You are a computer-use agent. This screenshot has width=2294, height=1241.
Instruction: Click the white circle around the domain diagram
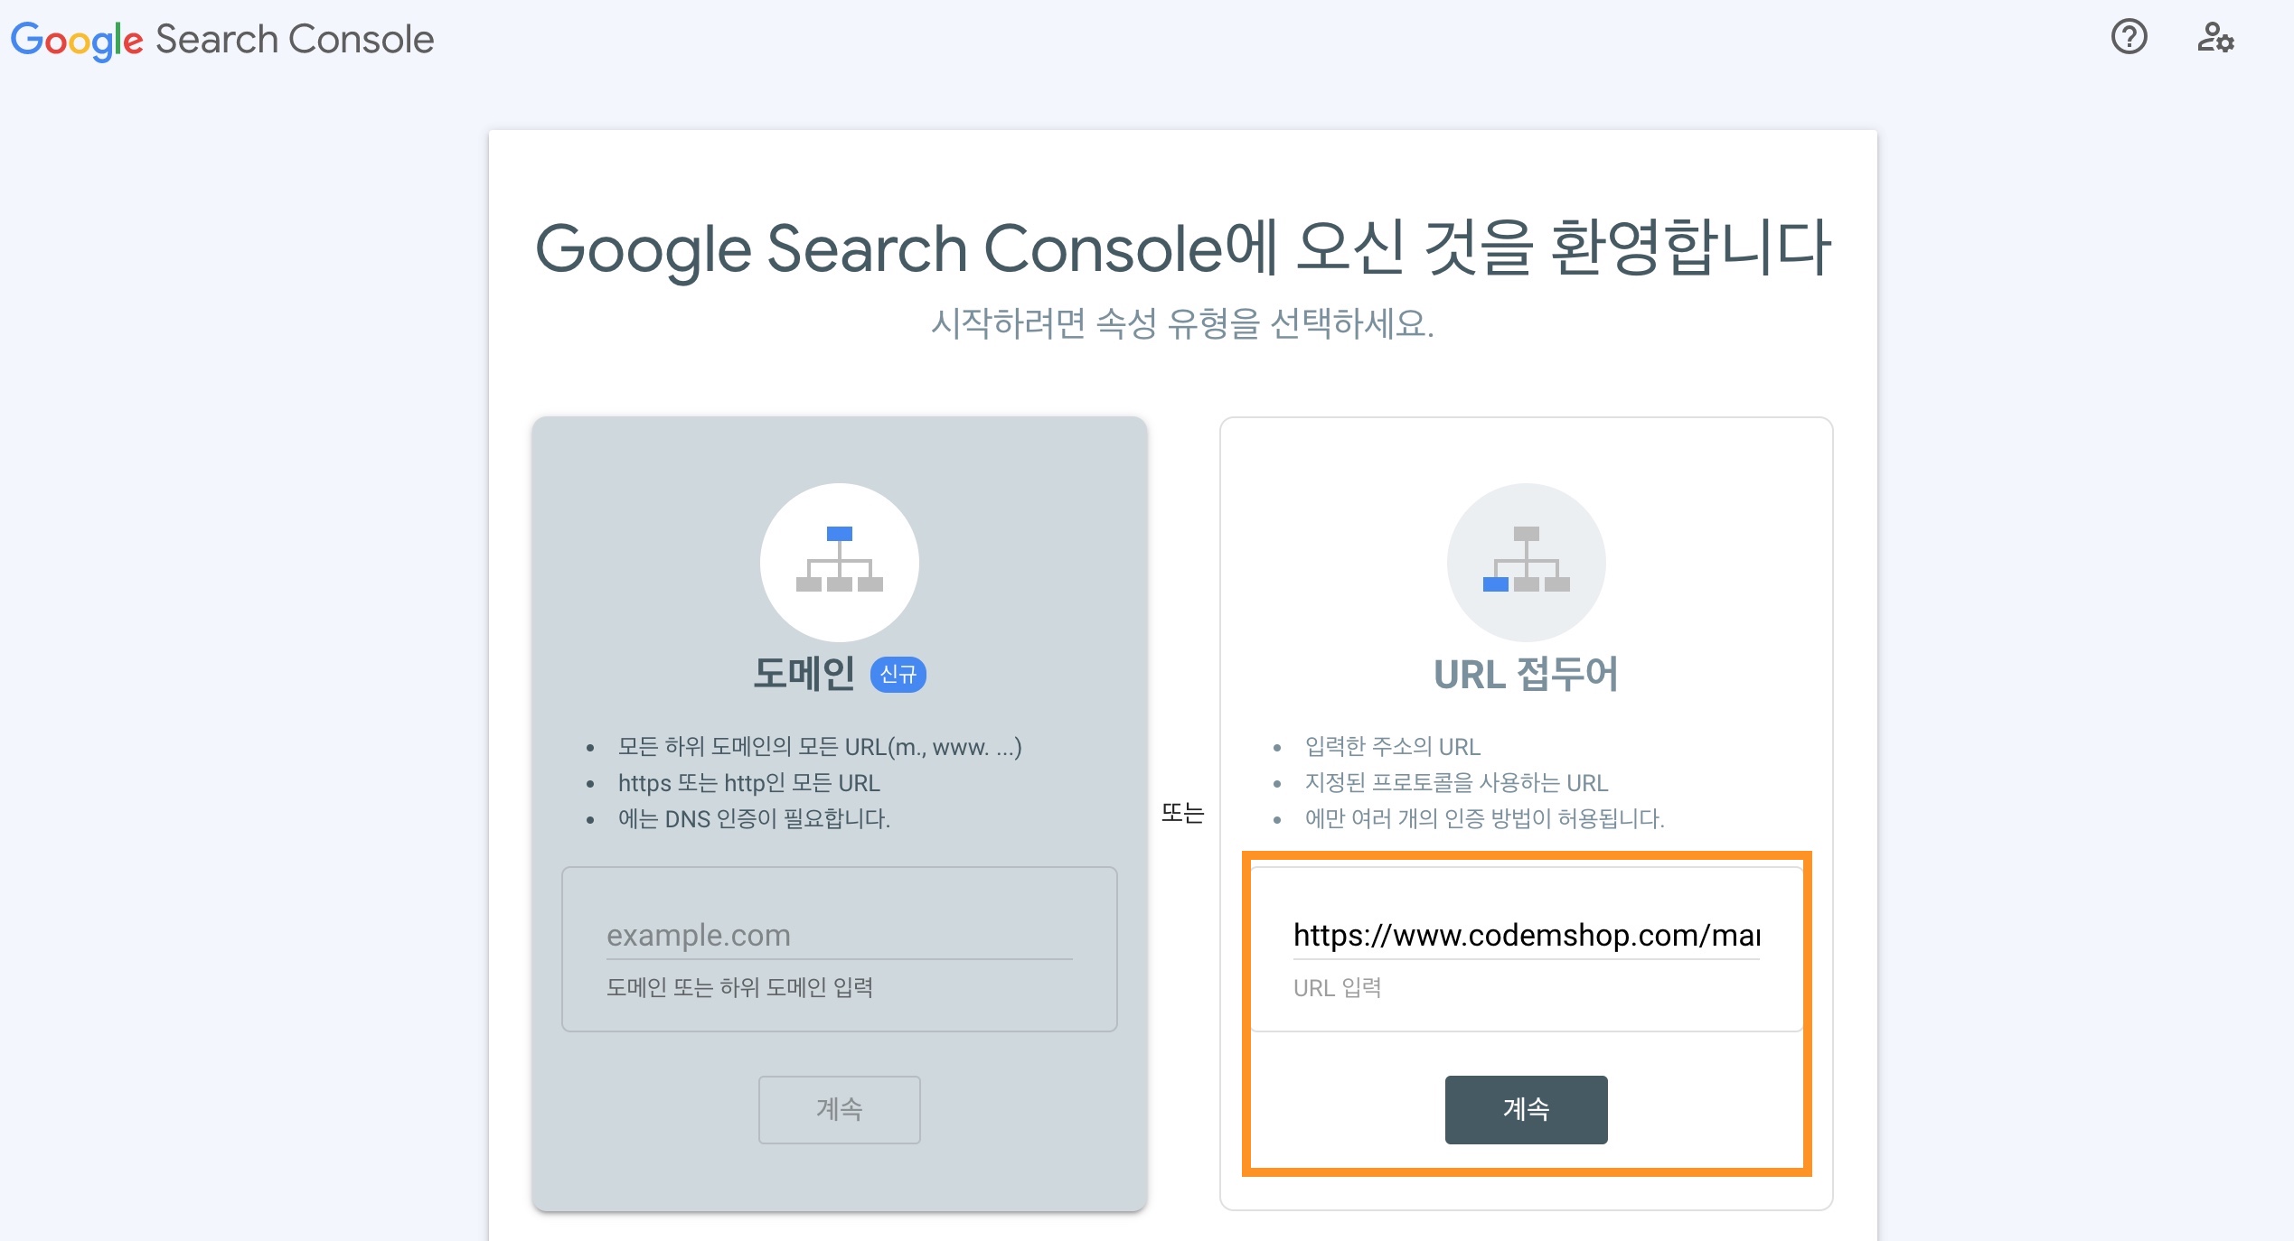[839, 562]
